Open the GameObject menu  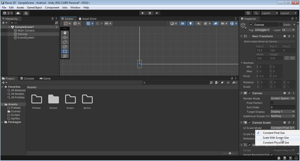[x=34, y=7]
